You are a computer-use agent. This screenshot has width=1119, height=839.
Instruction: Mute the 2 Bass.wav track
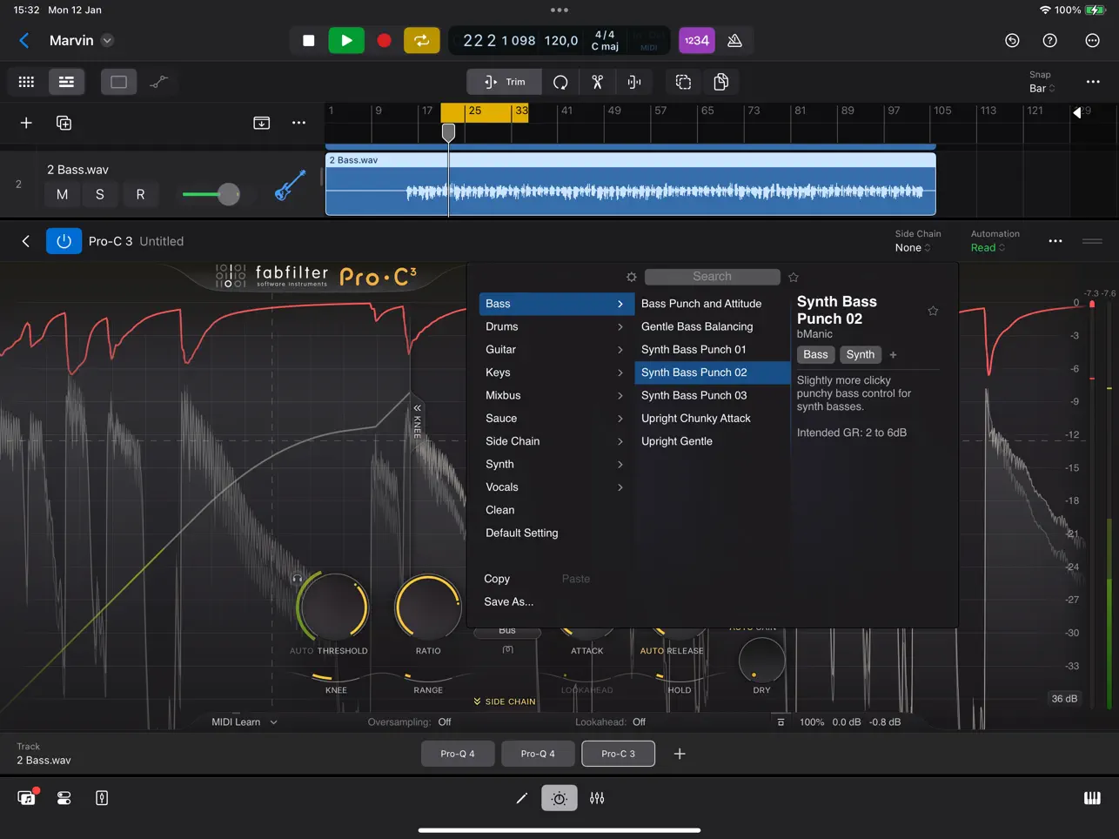point(62,194)
